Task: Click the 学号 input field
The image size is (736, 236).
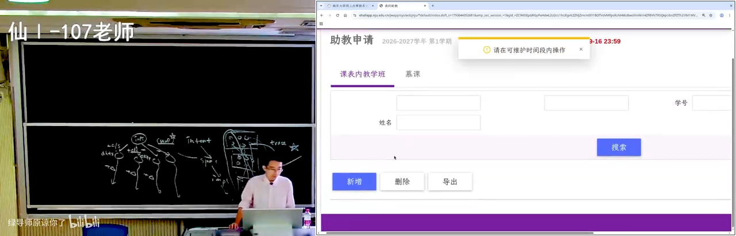Action: pyautogui.click(x=712, y=103)
